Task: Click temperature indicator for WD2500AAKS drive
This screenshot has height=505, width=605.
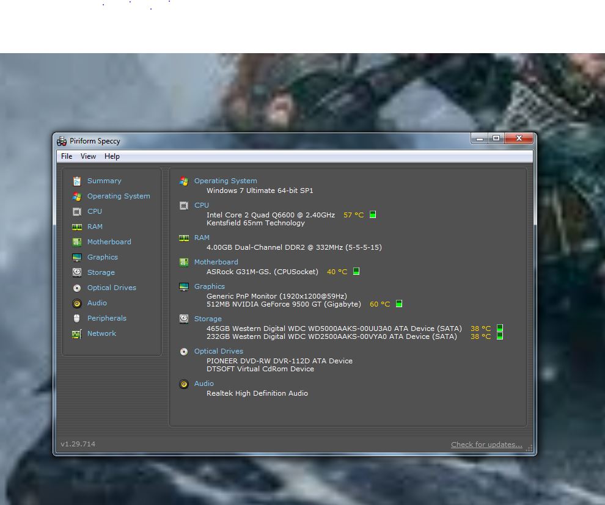Action: coord(500,336)
